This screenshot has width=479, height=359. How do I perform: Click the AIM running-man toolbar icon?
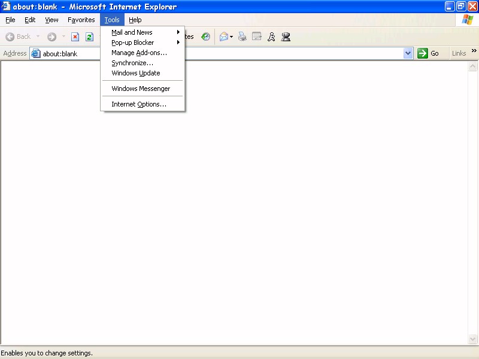[271, 36]
